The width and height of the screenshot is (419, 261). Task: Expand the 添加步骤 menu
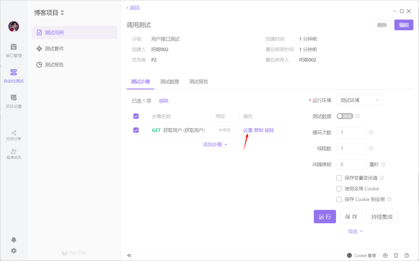pos(215,145)
